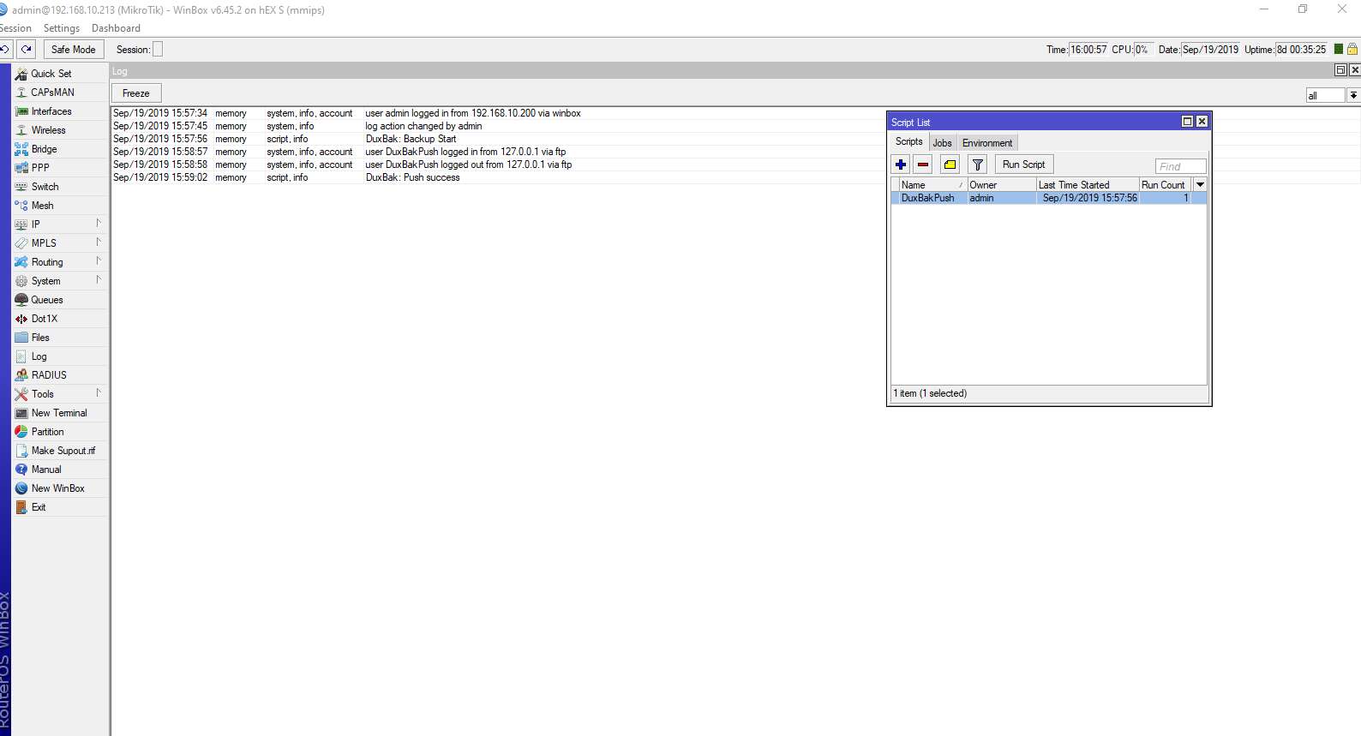Sort by Name column header

pos(932,185)
